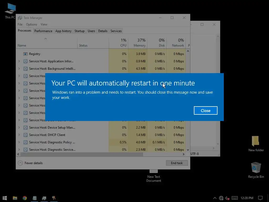
Task: Sort processes by CPU usage column
Action: click(x=118, y=43)
